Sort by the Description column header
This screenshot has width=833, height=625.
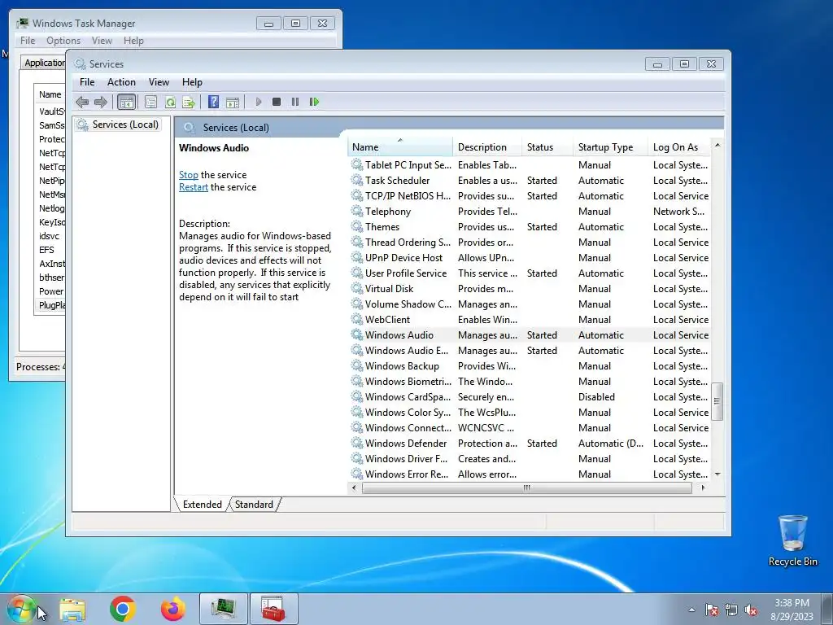tap(487, 147)
